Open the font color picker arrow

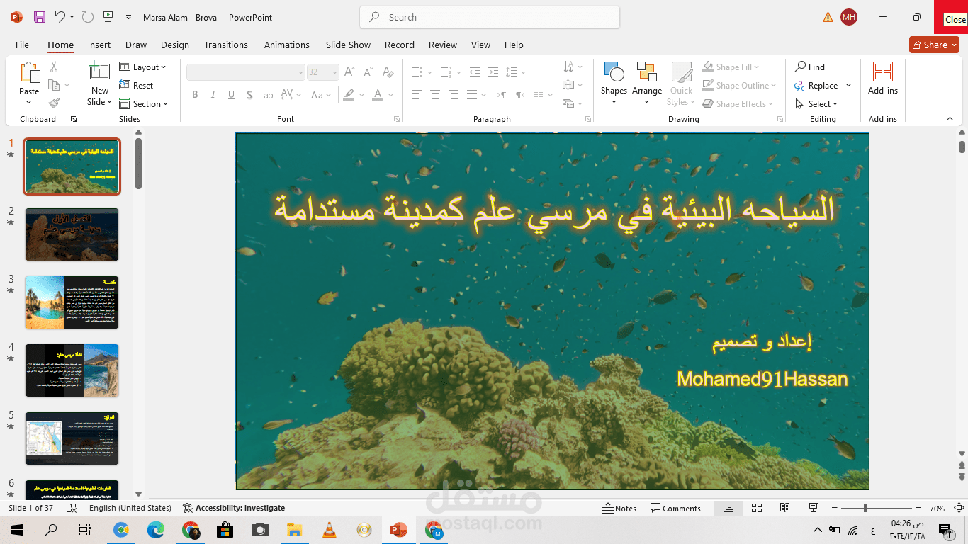point(391,95)
